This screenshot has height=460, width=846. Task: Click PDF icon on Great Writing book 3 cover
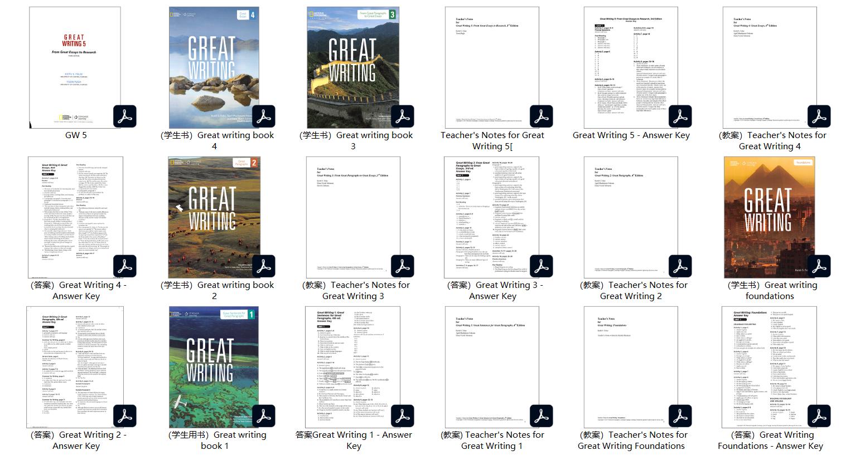click(402, 117)
